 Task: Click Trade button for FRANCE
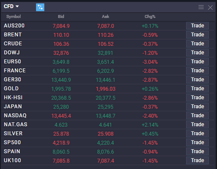click(x=197, y=71)
